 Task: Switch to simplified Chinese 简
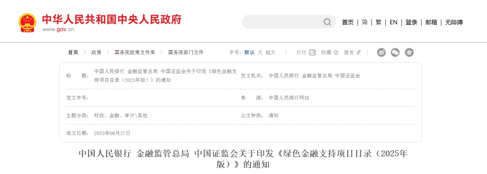(365, 23)
